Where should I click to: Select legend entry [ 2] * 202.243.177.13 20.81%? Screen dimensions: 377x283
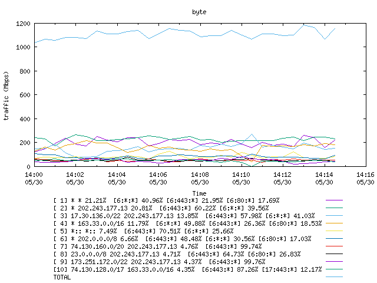coord(161,208)
